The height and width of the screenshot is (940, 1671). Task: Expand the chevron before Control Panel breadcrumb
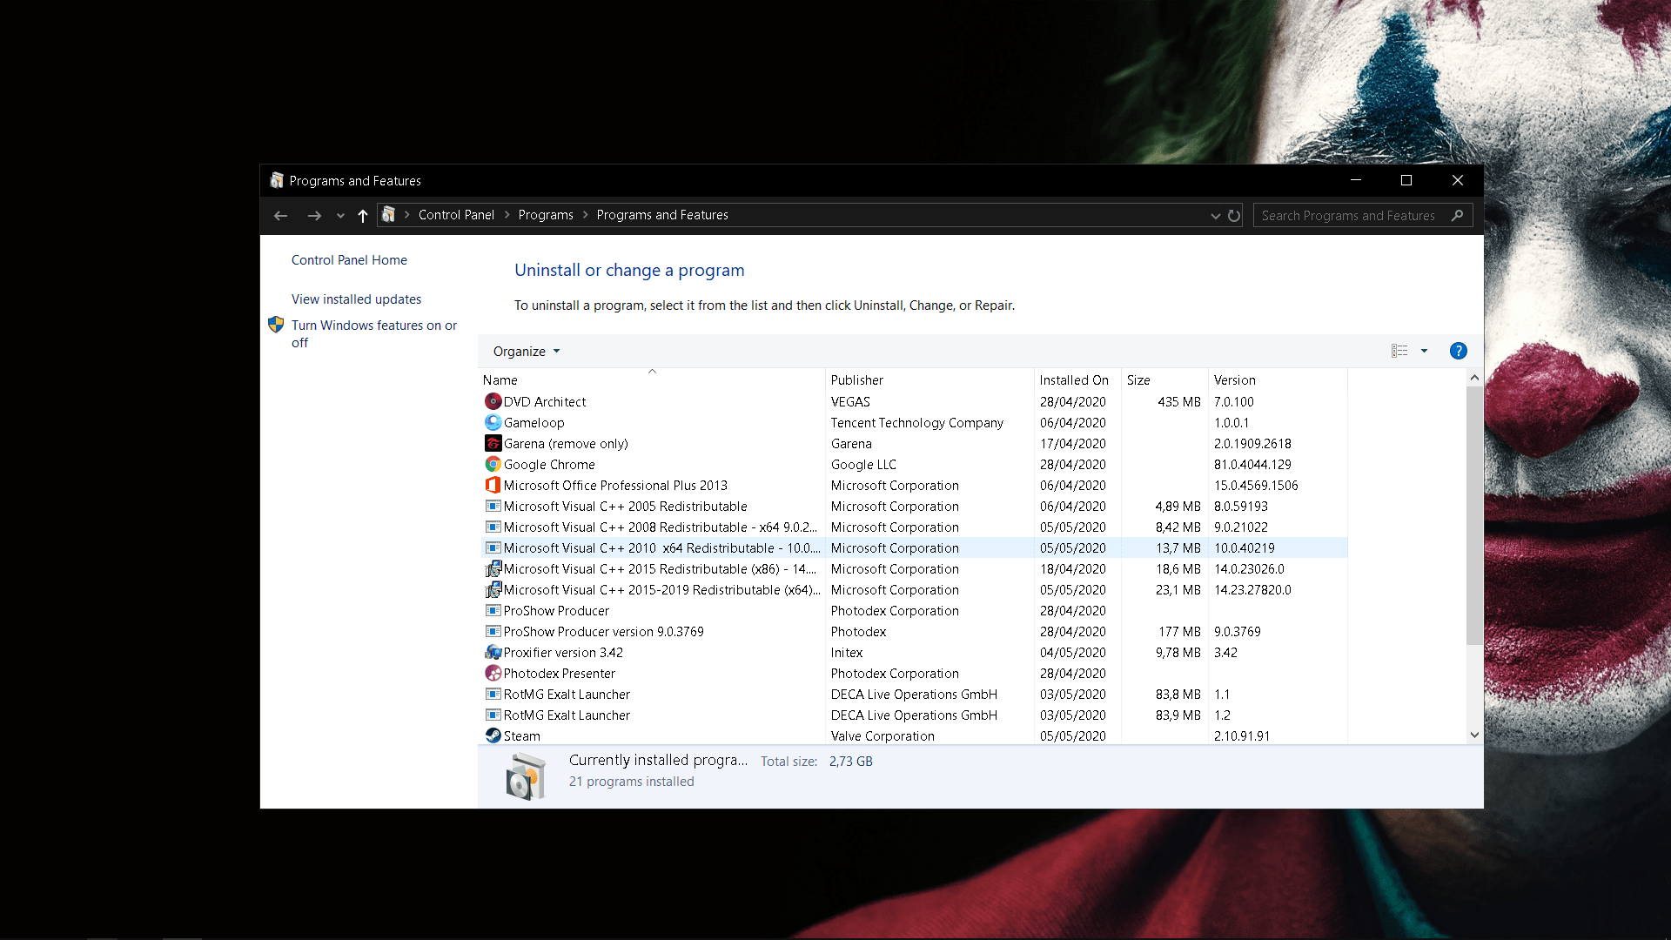(x=406, y=215)
